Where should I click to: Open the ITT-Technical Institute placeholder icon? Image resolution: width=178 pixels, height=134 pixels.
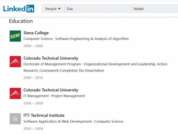[15, 119]
